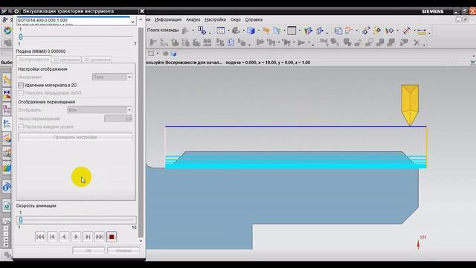The image size is (476, 268).
Task: Click the fast-forward to end button
Action: (x=100, y=237)
